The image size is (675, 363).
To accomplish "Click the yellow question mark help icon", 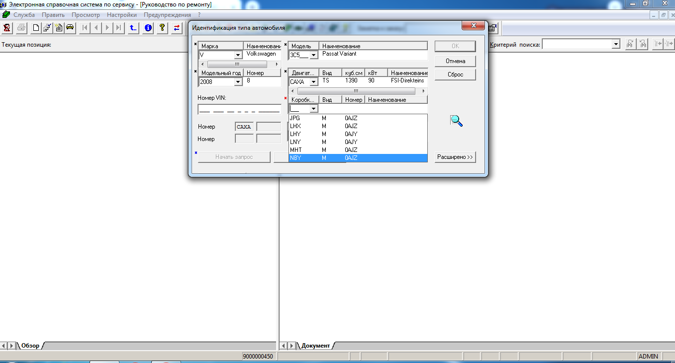I will click(x=162, y=28).
